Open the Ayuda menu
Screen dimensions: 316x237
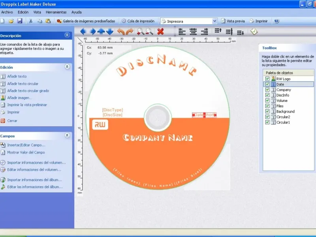tap(76, 12)
